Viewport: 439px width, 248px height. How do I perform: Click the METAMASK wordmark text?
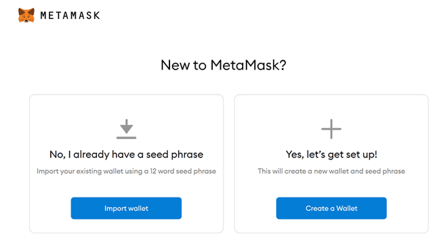[70, 16]
